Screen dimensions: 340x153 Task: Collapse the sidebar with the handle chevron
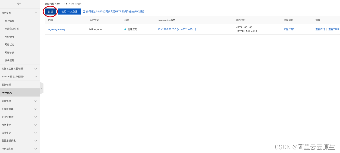tap(42, 88)
